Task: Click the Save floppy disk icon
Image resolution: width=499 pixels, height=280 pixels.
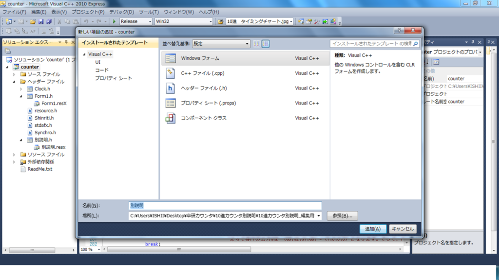Action: [x=41, y=21]
